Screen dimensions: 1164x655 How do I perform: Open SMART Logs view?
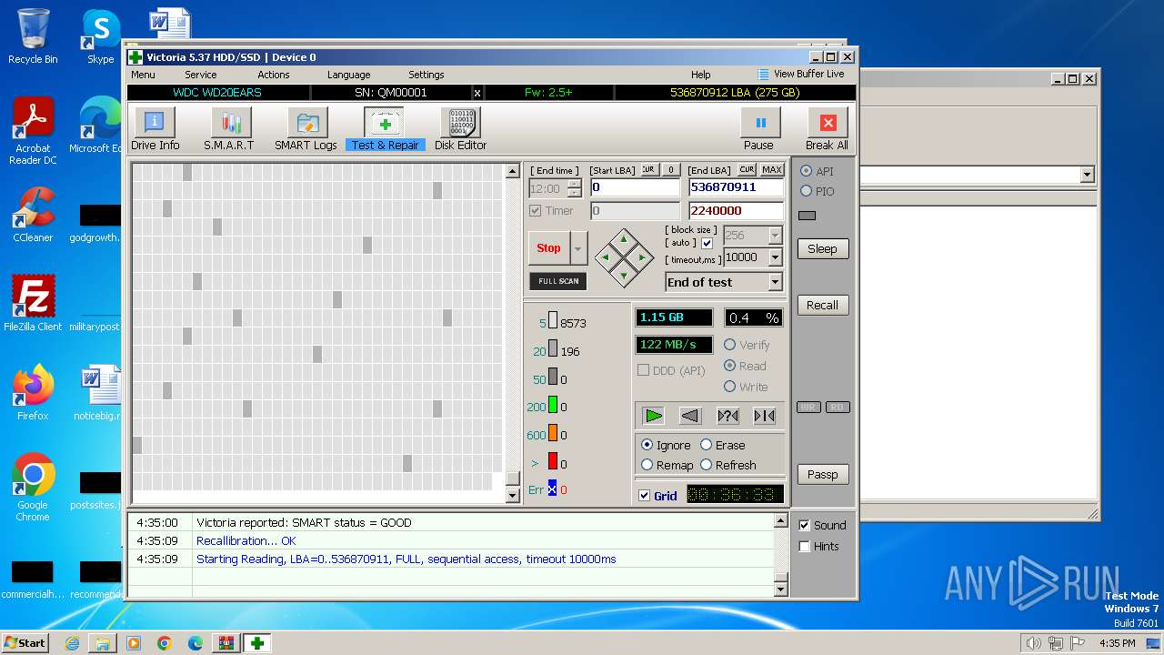coord(306,128)
